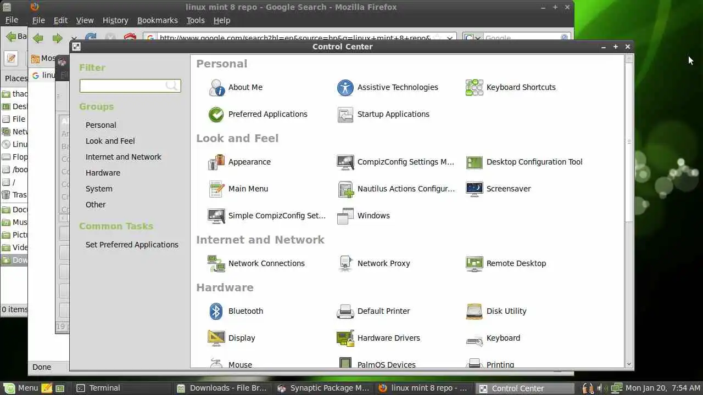
Task: Open the Simple CompizConfig Settings icon
Action: click(x=216, y=216)
